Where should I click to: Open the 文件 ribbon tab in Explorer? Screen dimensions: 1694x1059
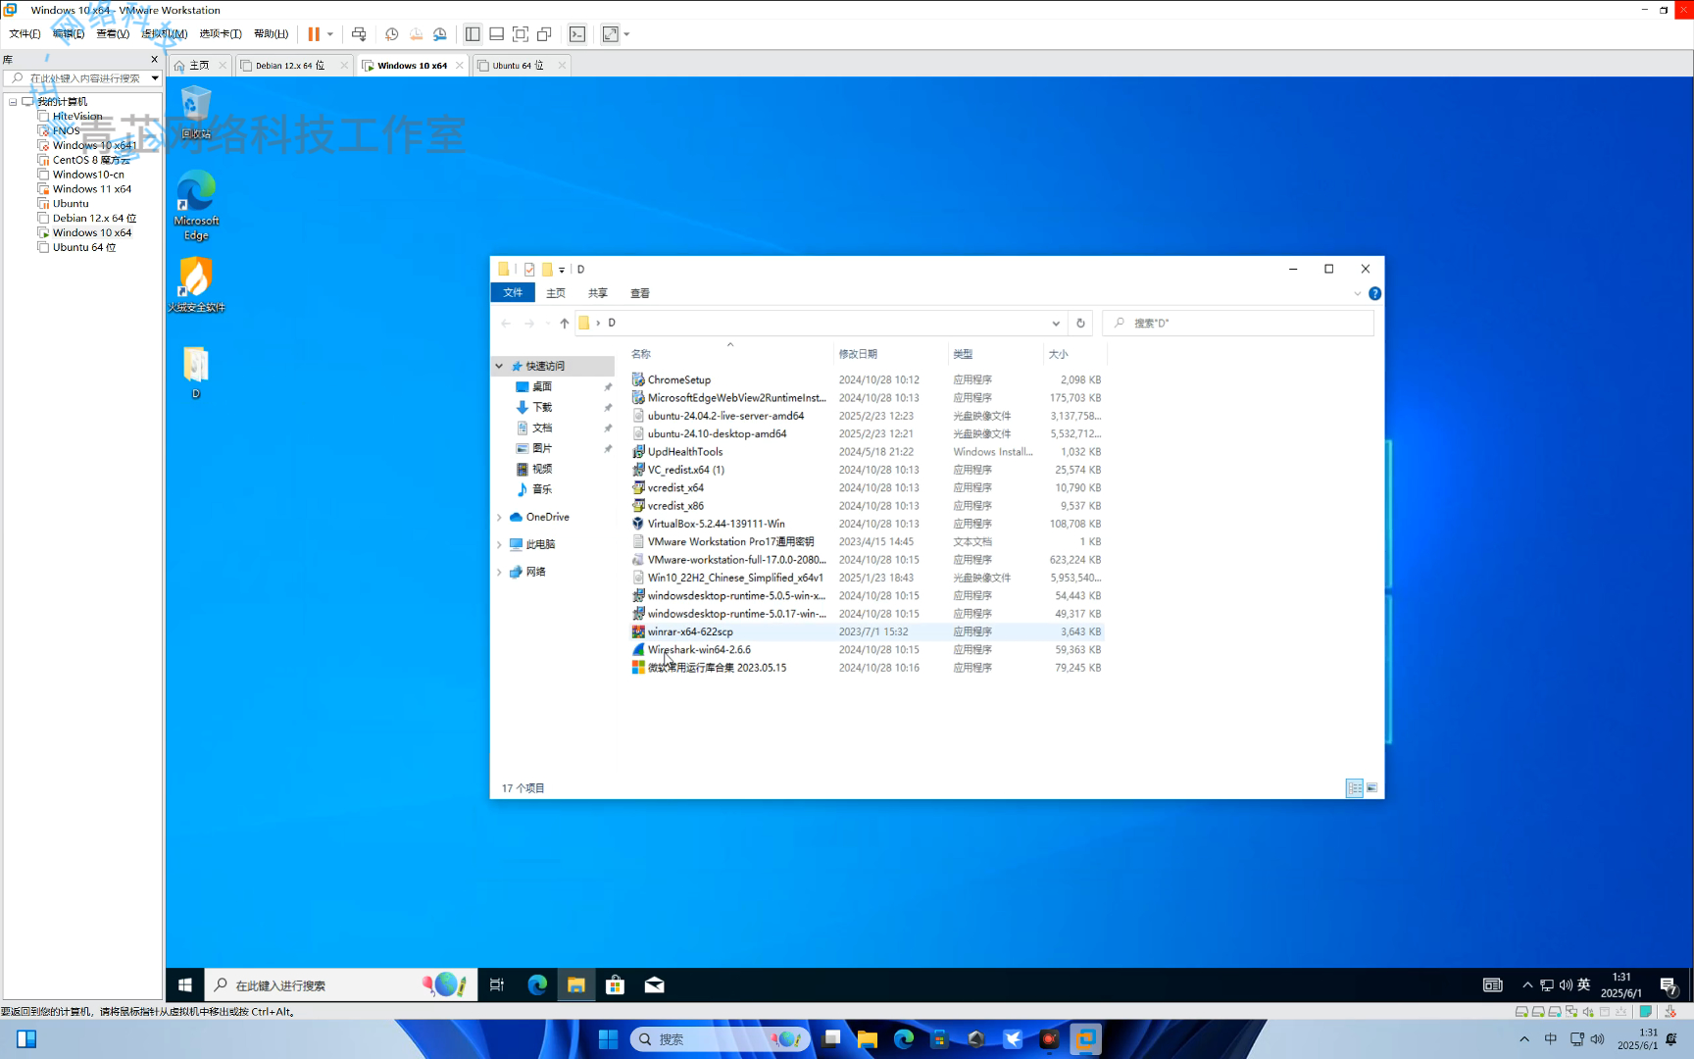click(513, 293)
